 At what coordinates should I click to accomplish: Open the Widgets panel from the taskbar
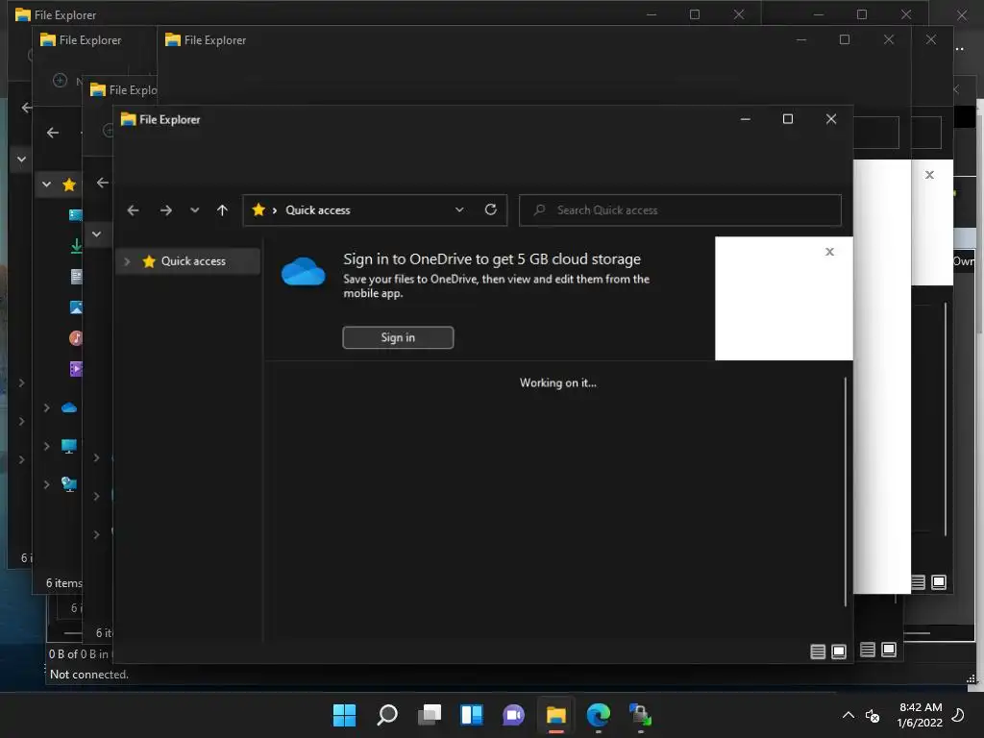point(471,715)
